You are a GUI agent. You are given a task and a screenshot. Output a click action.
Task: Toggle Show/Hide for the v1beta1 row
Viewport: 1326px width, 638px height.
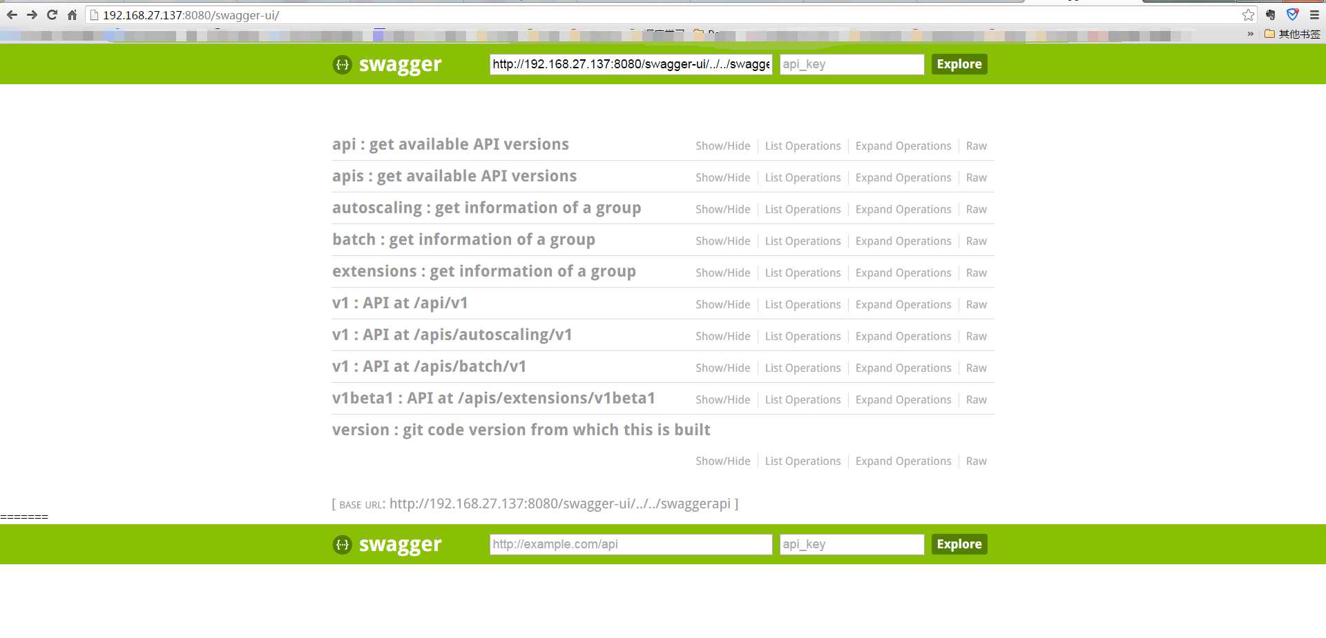click(x=722, y=399)
